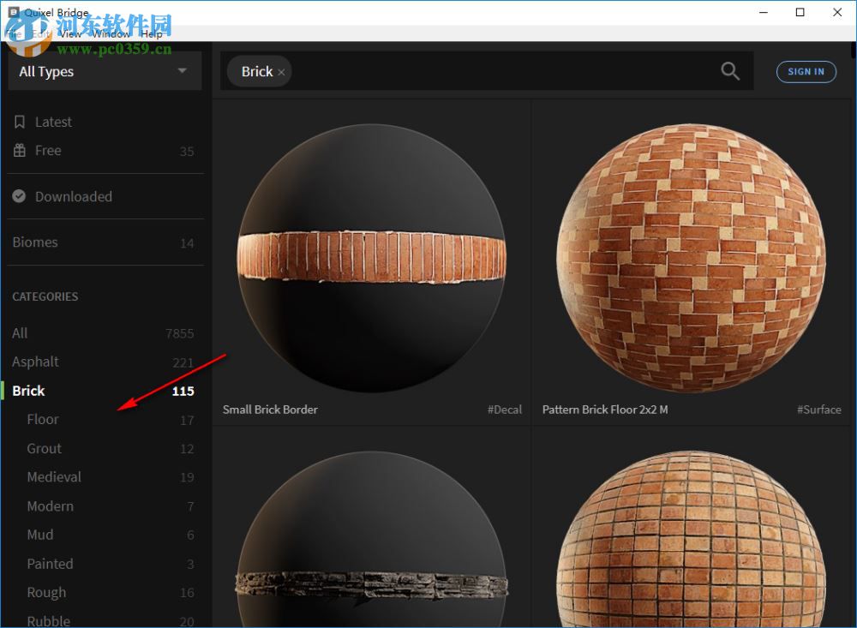Viewport: 857px width, 628px height.
Task: Select the Medieval category link
Action: coord(54,477)
